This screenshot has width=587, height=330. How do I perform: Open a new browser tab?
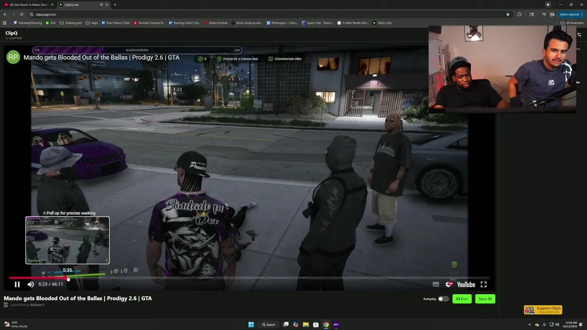point(115,5)
